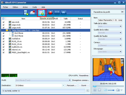Viewport: 126px width, 95px height.
Task: Click the Remove file toolbar icon
Action: (x=33, y=13)
